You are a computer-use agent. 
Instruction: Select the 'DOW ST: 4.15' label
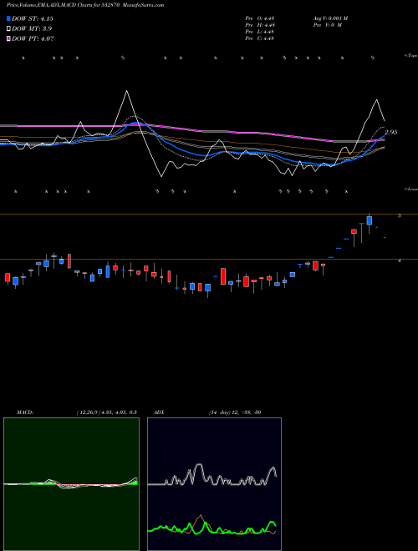tap(33, 18)
